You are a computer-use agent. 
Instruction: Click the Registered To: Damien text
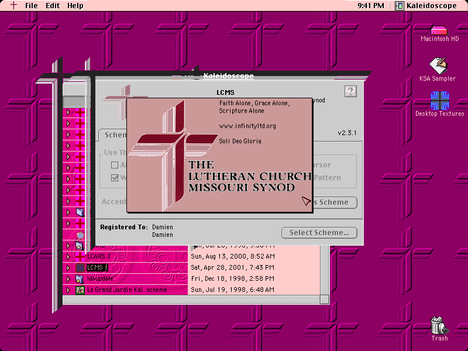(x=136, y=230)
